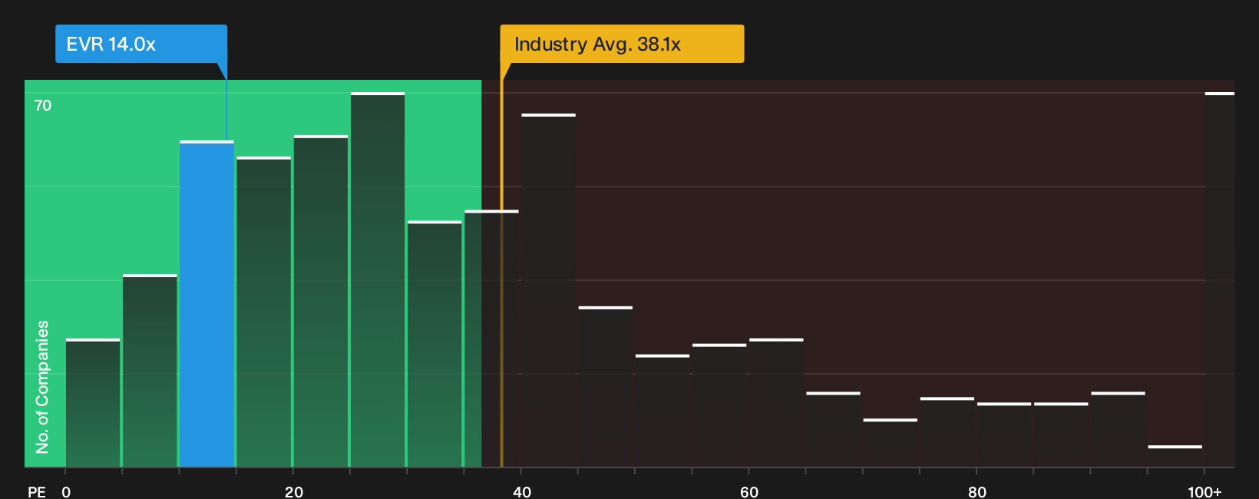Select the 100+ PE bar at far right
This screenshot has width=1259, height=499.
[x=1219, y=280]
